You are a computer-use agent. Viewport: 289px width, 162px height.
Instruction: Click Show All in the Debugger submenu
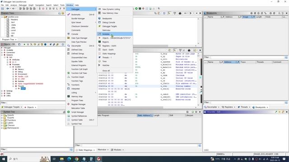(x=114, y=71)
